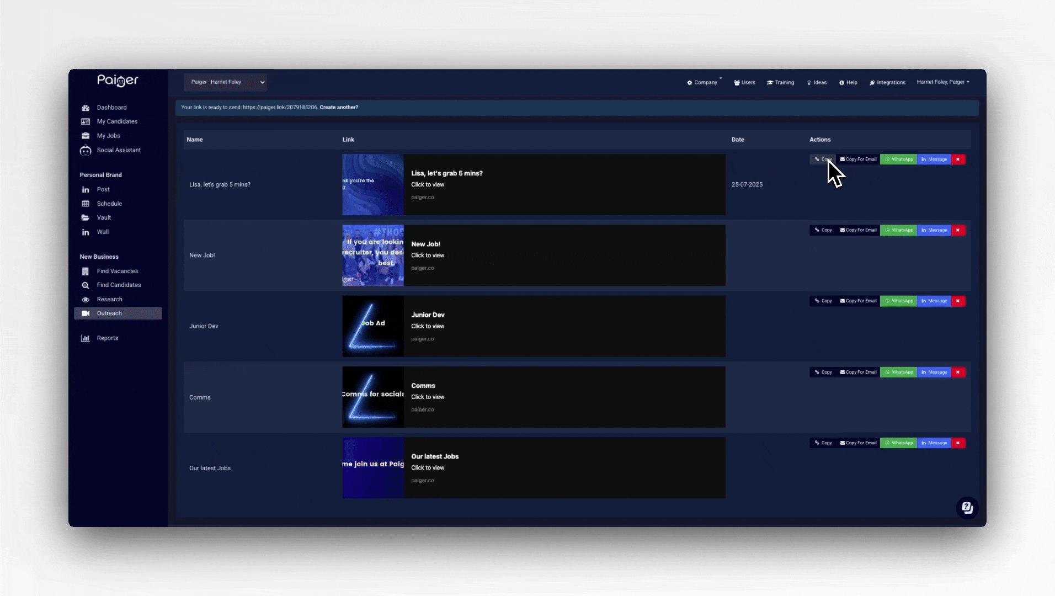Click the Name column header
The height and width of the screenshot is (596, 1055).
point(195,140)
